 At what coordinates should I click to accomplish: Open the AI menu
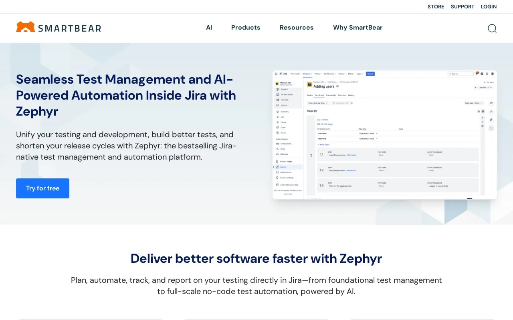point(209,28)
